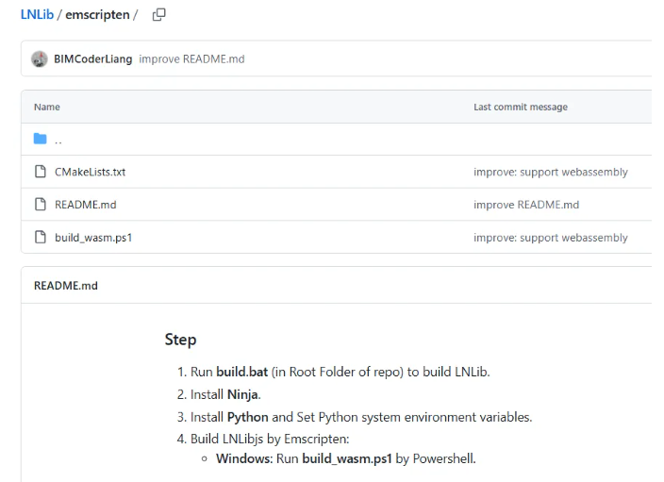Click the copy path icon

[x=158, y=14]
